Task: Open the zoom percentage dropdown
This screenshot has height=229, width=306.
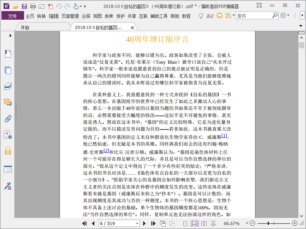Action: (247, 223)
